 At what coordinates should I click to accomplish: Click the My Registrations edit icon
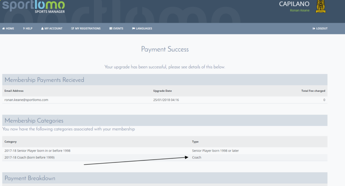point(73,28)
